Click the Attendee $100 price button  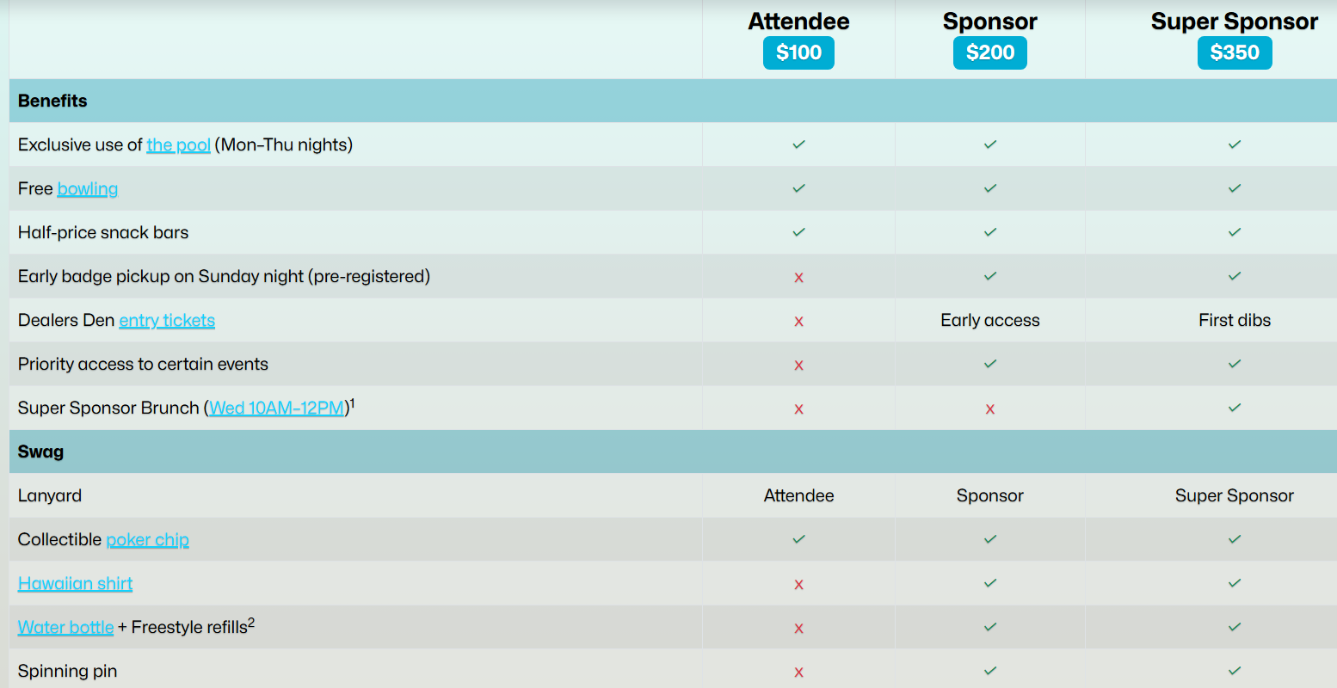[x=798, y=52]
